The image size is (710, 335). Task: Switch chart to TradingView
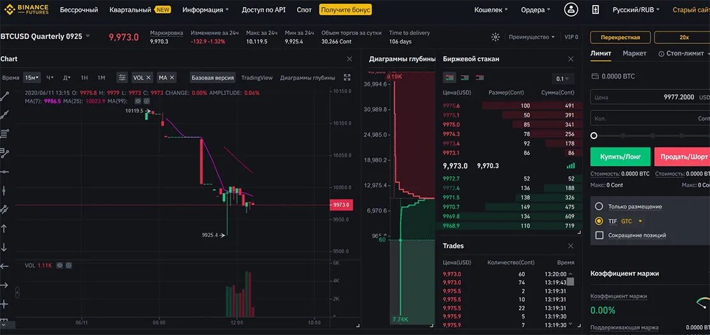point(257,78)
